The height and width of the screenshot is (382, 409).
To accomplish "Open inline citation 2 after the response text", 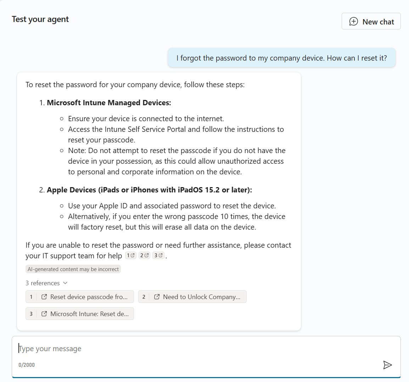I will tap(144, 255).
